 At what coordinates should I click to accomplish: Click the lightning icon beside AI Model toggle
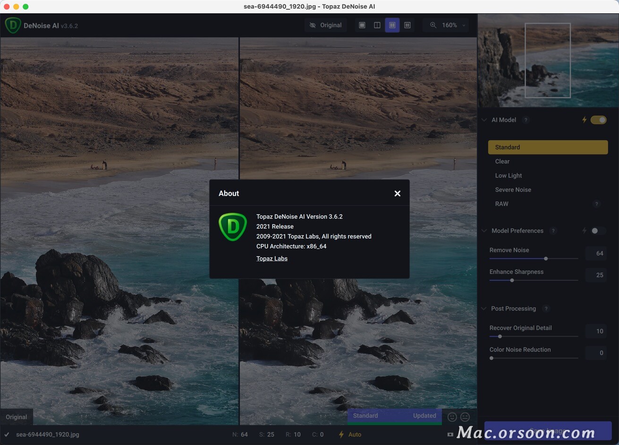[x=584, y=120]
